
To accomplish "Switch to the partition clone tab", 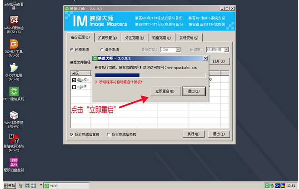I will coord(135,38).
